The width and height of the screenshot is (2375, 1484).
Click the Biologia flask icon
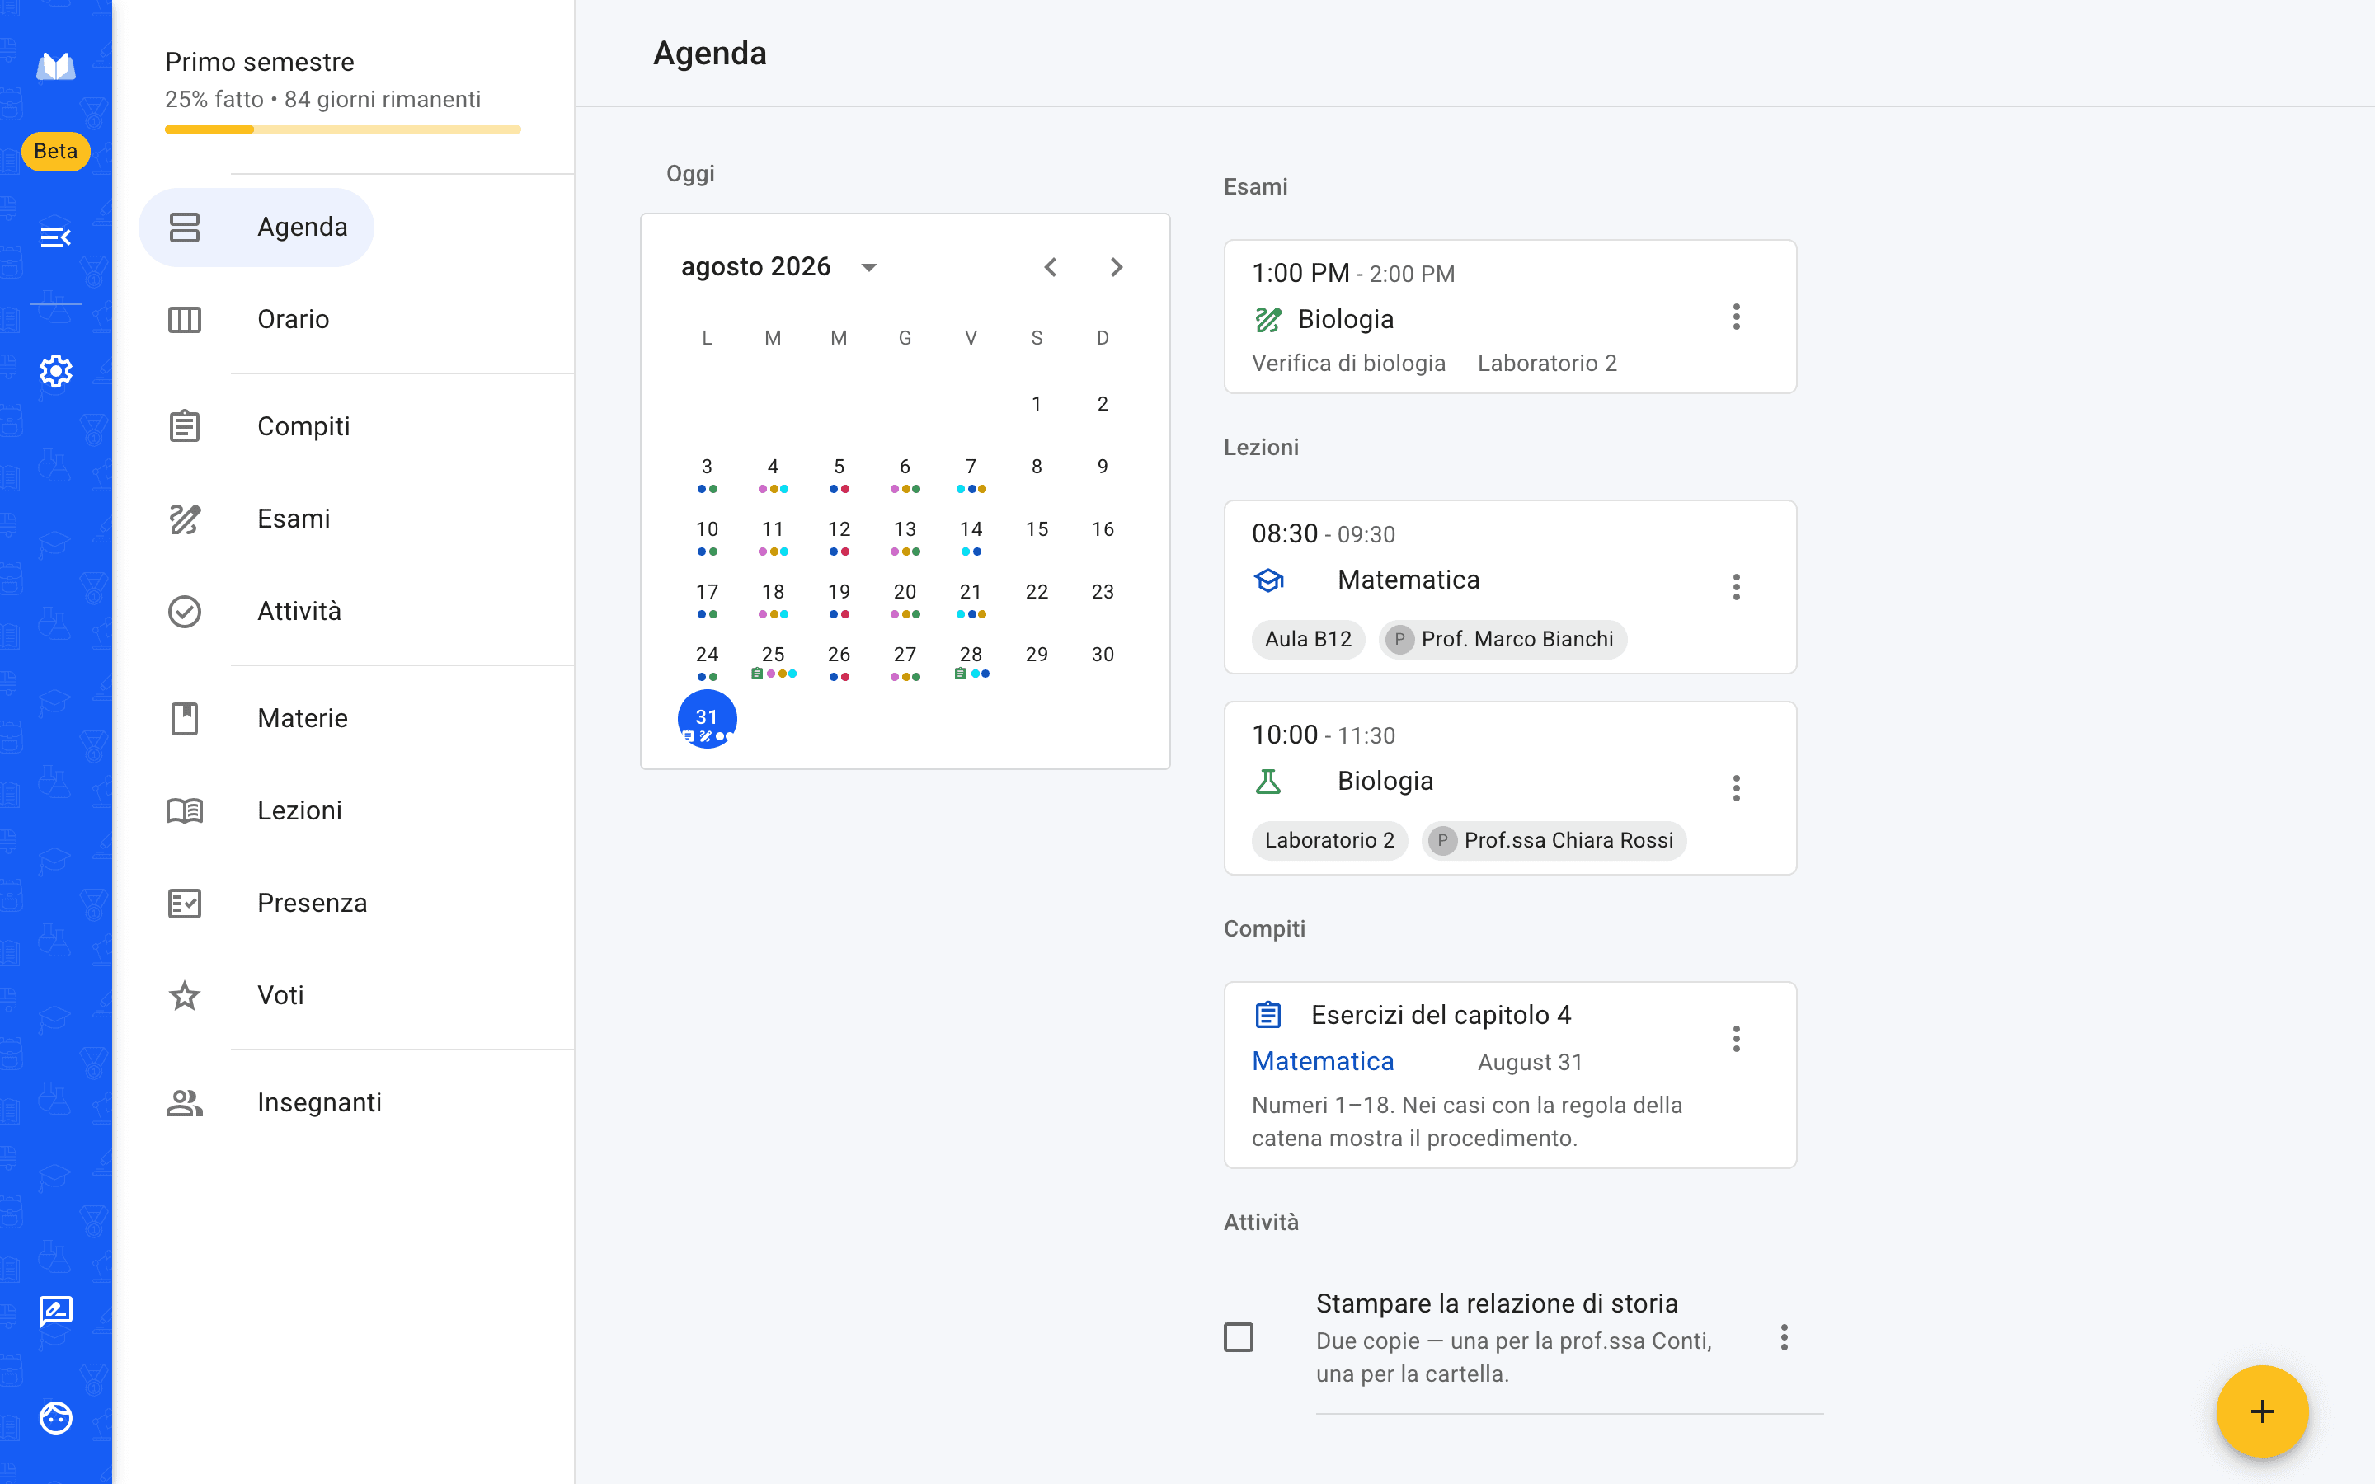(x=1268, y=782)
